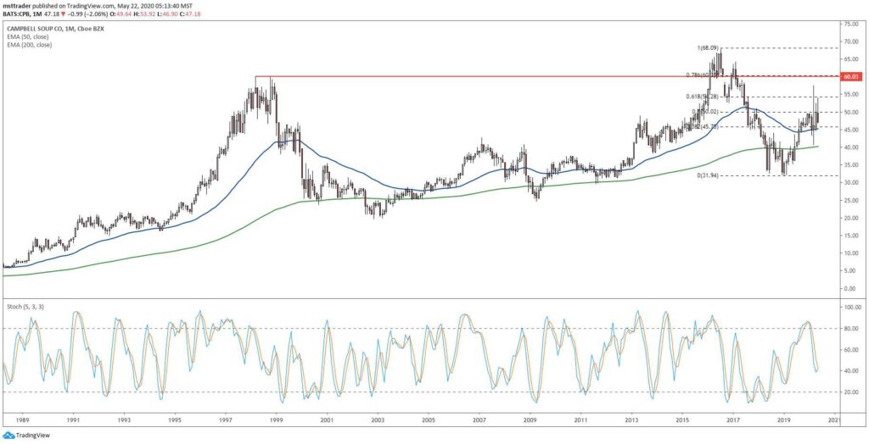The image size is (869, 444).
Task: Click 30.00 on the price axis
Action: (x=852, y=183)
